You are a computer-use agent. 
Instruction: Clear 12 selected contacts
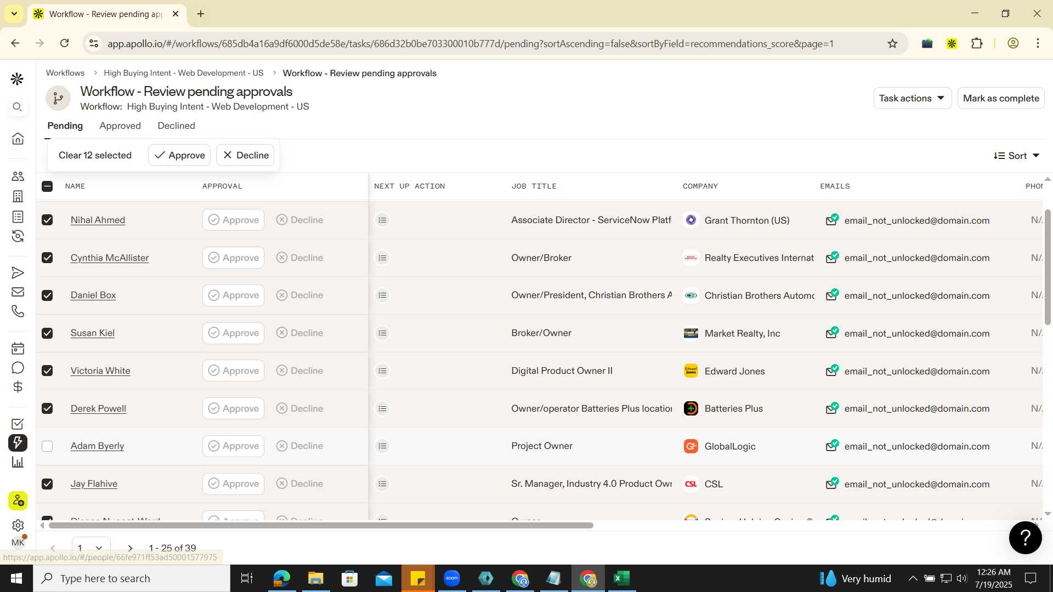(95, 155)
